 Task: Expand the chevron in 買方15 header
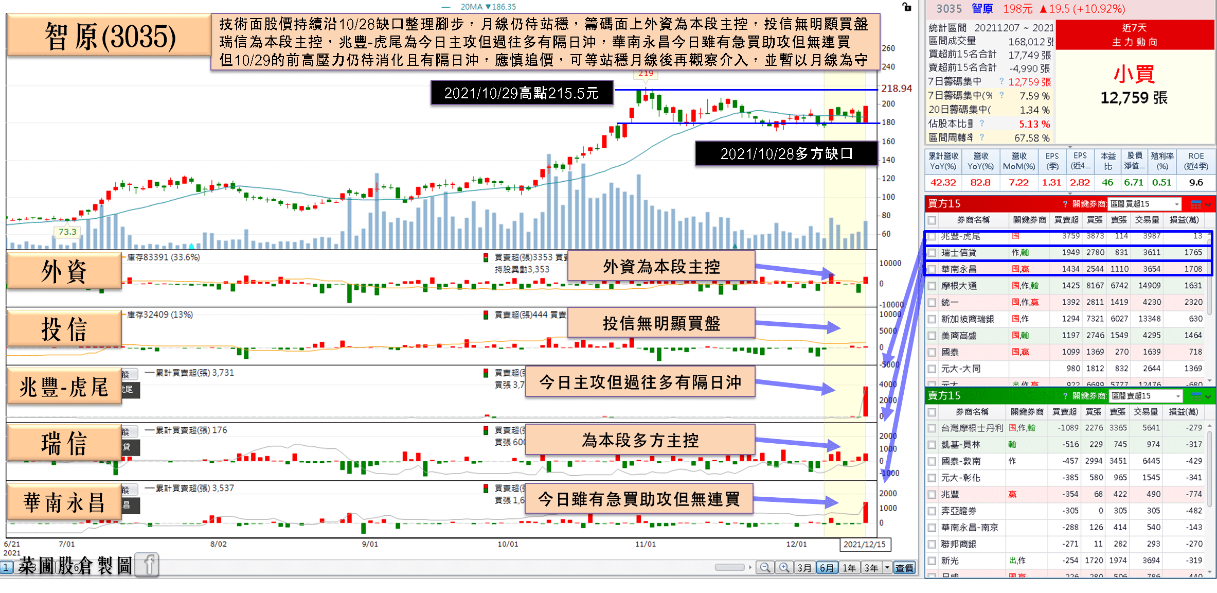[x=1208, y=205]
